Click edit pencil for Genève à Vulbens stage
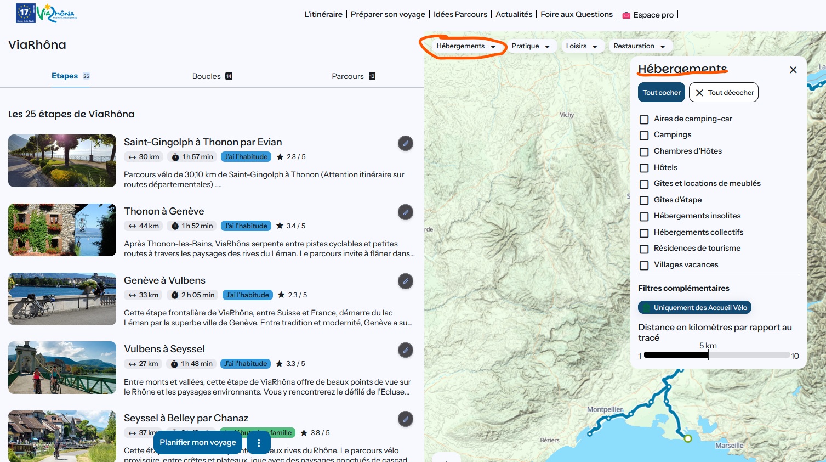 point(406,281)
